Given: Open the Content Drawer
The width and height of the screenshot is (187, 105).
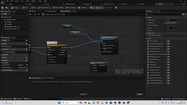Looking at the screenshot, I should click(6, 99).
